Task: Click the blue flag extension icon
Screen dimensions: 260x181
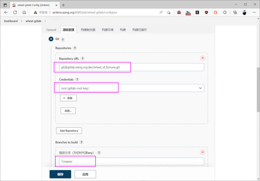Action: [188, 13]
